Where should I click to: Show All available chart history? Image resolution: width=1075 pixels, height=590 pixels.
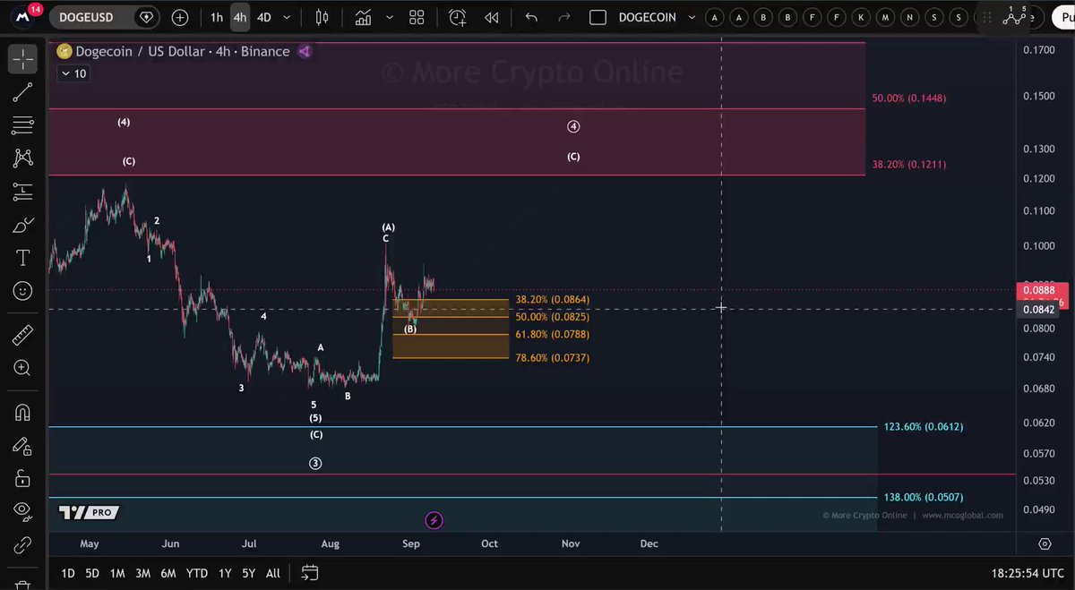coord(273,573)
